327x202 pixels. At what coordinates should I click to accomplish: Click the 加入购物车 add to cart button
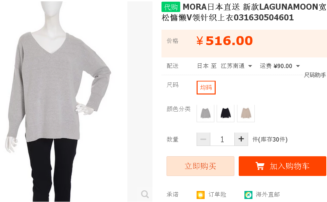(x=283, y=166)
